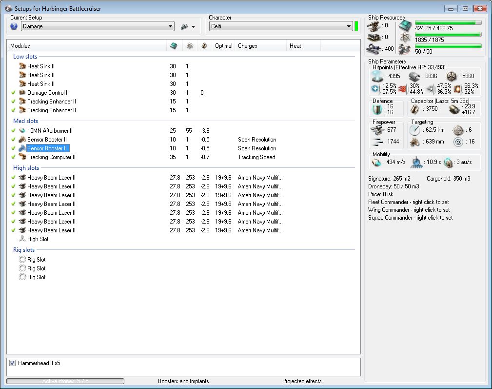Viewport: 492px width, 389px height.
Task: Click the green skill indicator bar next to Celti
Action: click(356, 26)
